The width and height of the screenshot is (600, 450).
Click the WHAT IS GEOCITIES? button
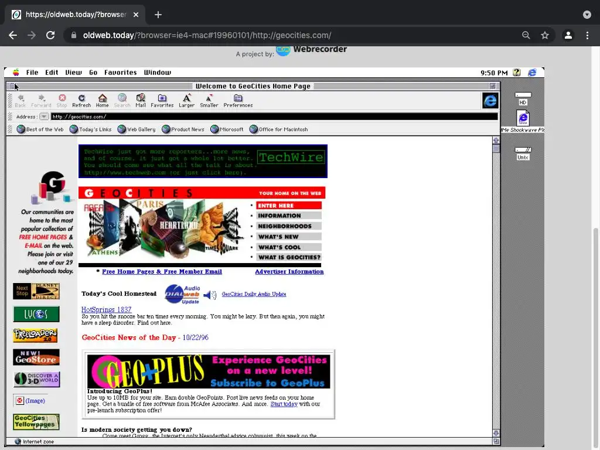click(289, 257)
